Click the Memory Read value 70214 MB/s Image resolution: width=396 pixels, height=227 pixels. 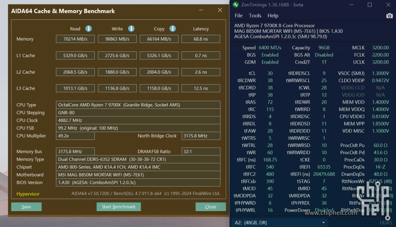click(75, 39)
